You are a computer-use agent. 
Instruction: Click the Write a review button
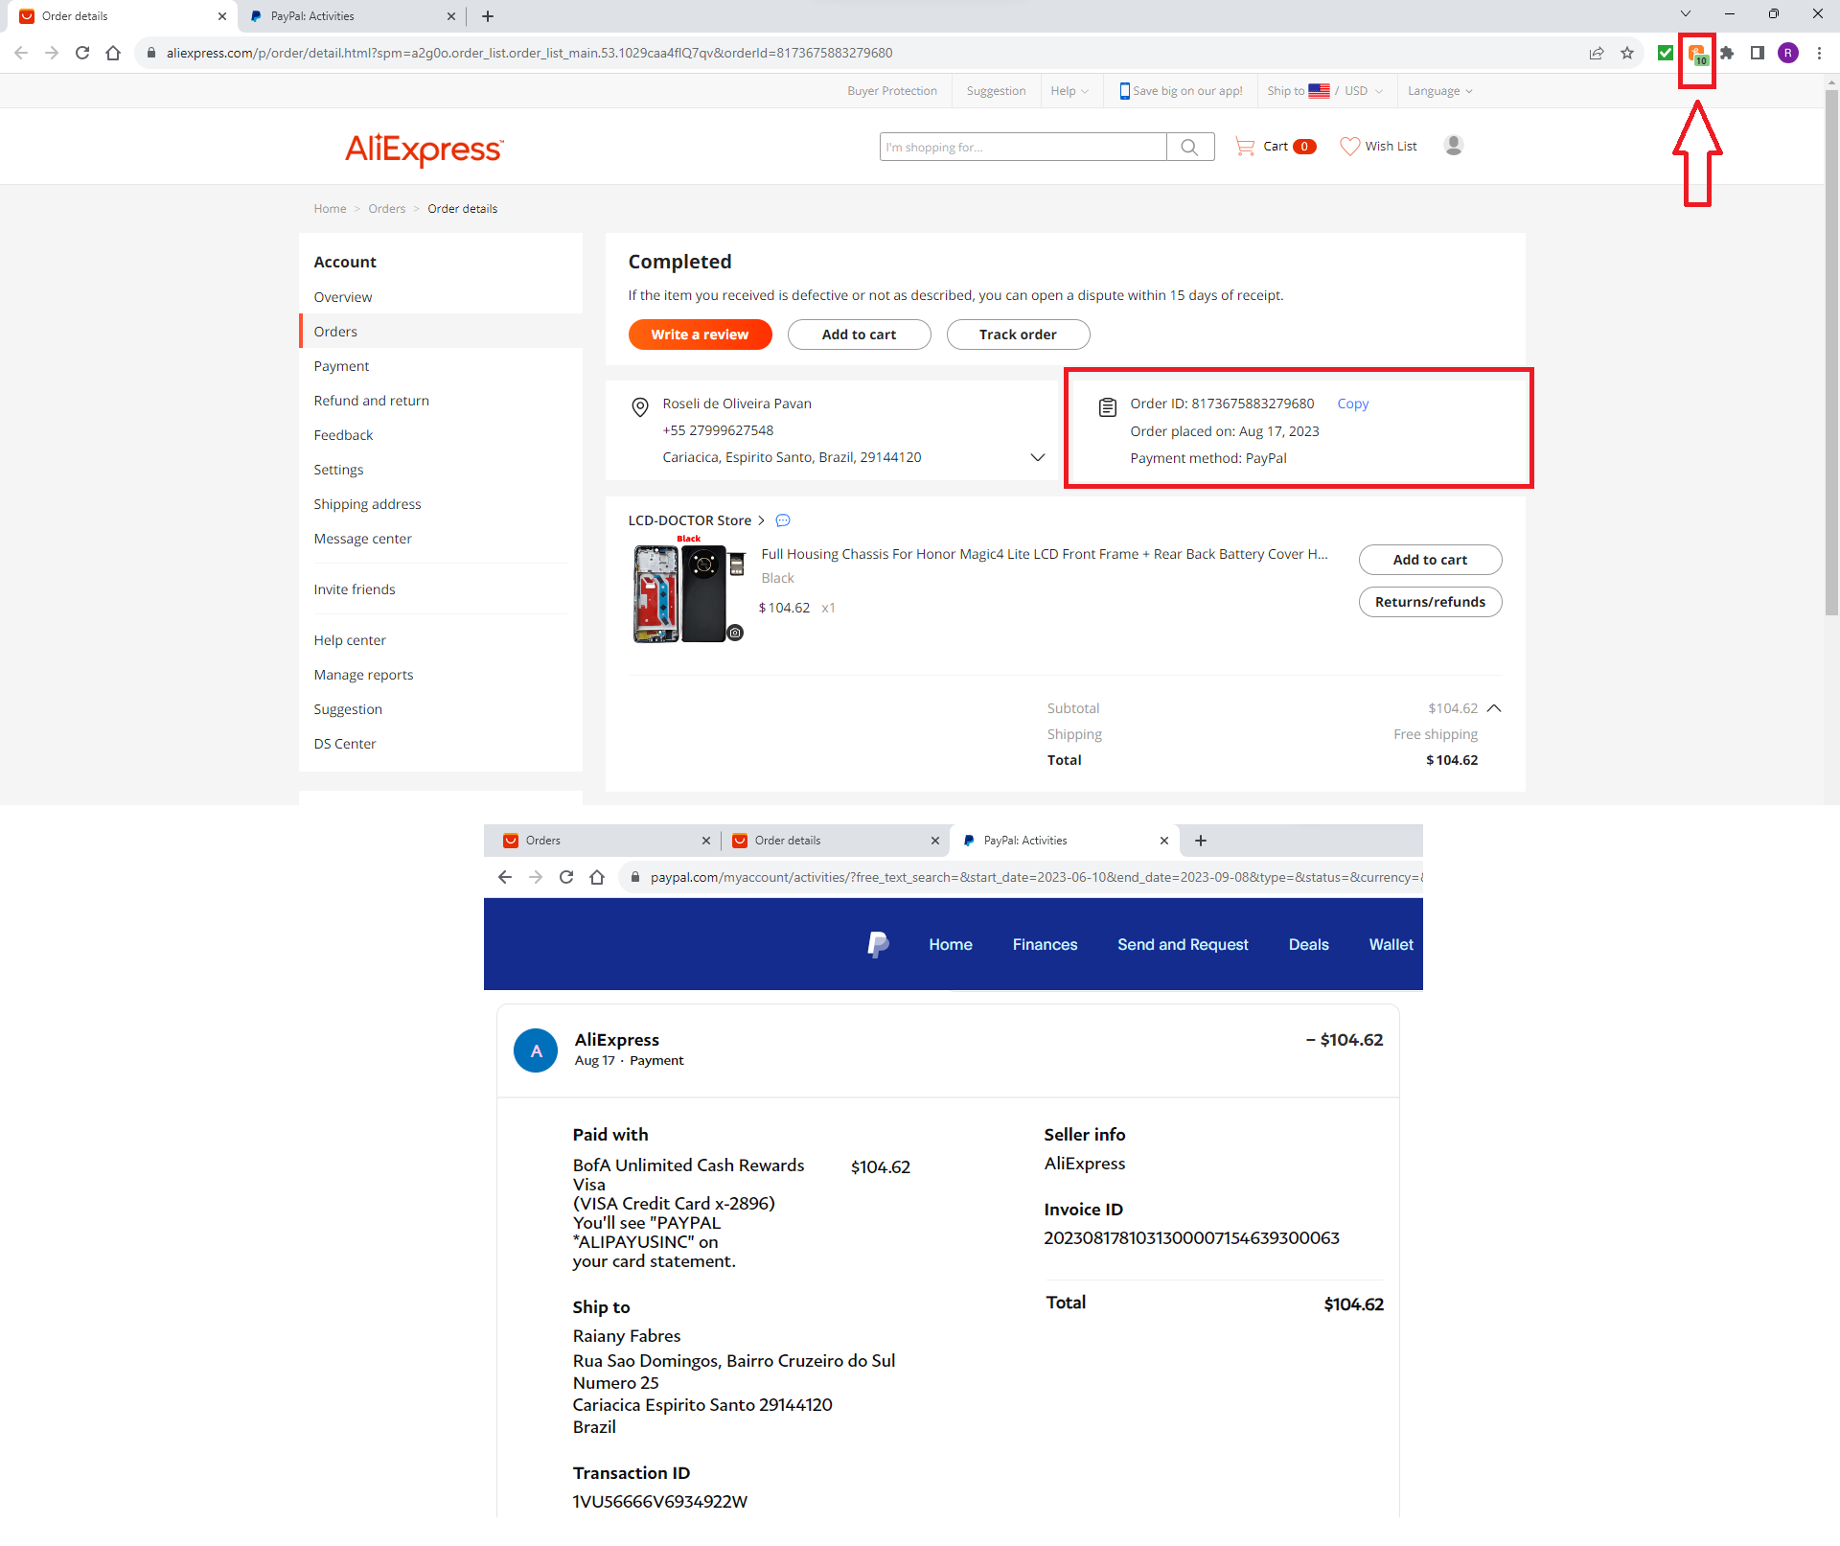coord(700,335)
